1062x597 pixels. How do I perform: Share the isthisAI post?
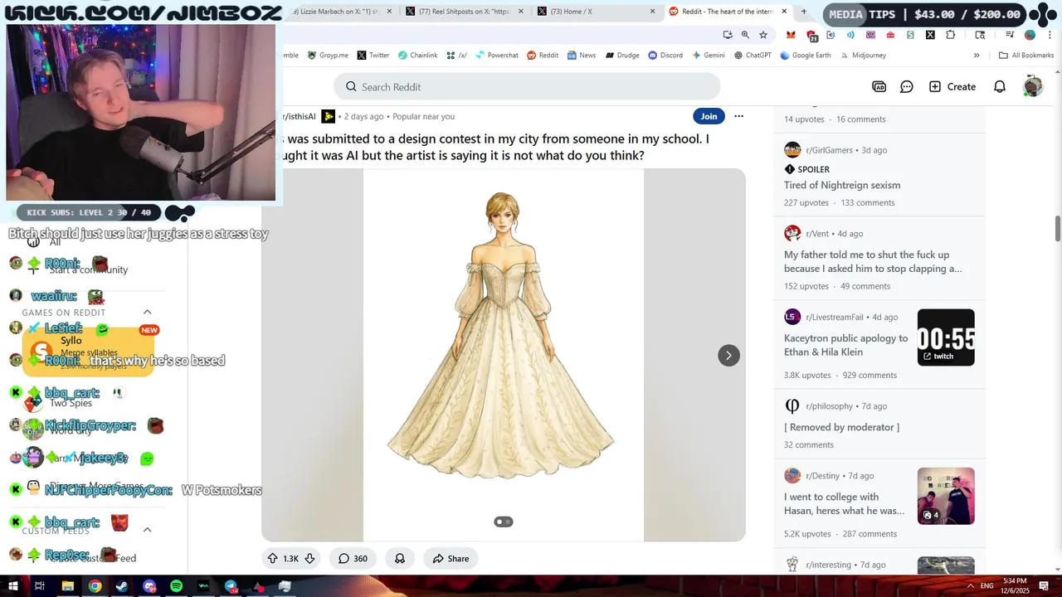click(x=451, y=558)
